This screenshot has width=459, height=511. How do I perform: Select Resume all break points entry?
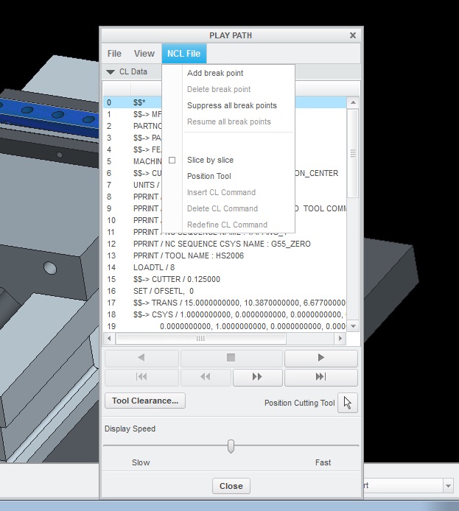(229, 122)
